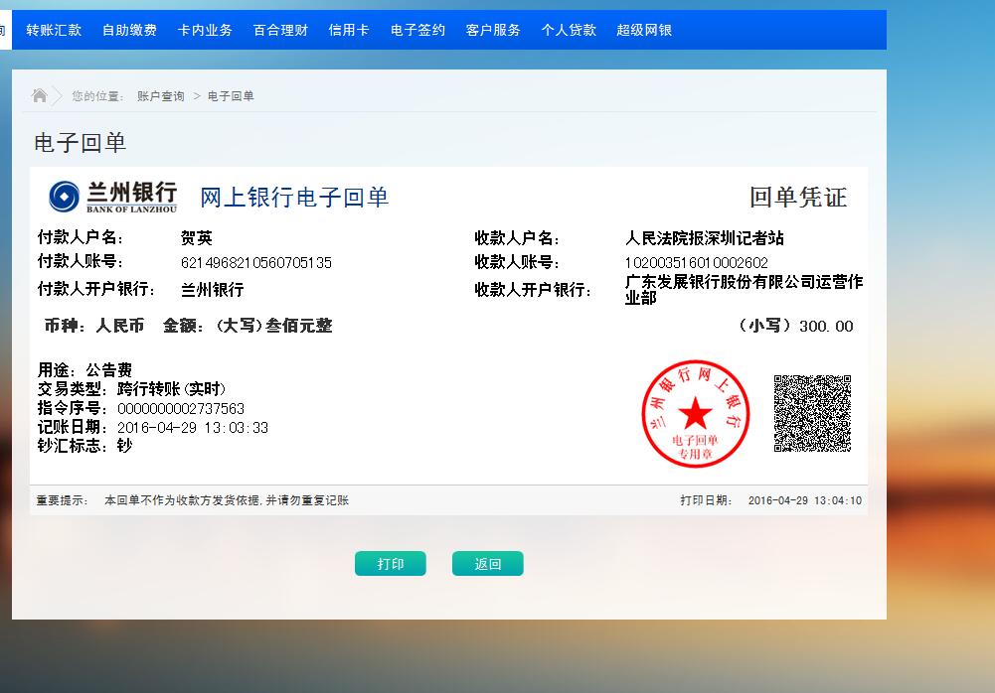Viewport: 995px width, 693px height.
Task: Click the 电子回单 breadcrumb item
Action: [231, 96]
